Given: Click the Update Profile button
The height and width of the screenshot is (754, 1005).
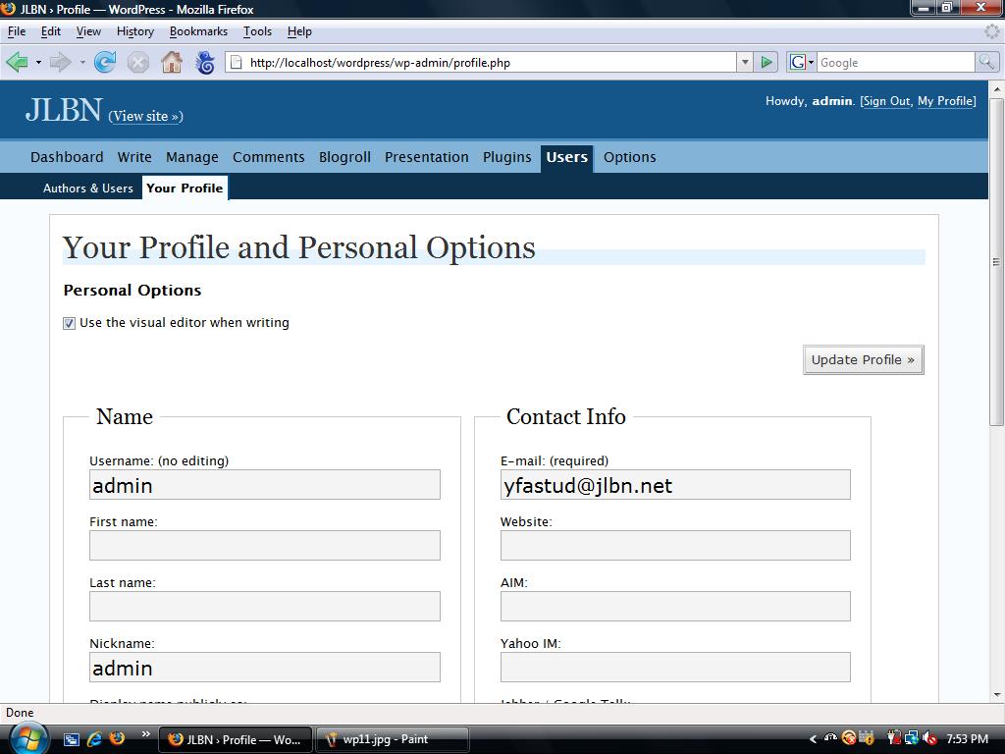Looking at the screenshot, I should (863, 360).
